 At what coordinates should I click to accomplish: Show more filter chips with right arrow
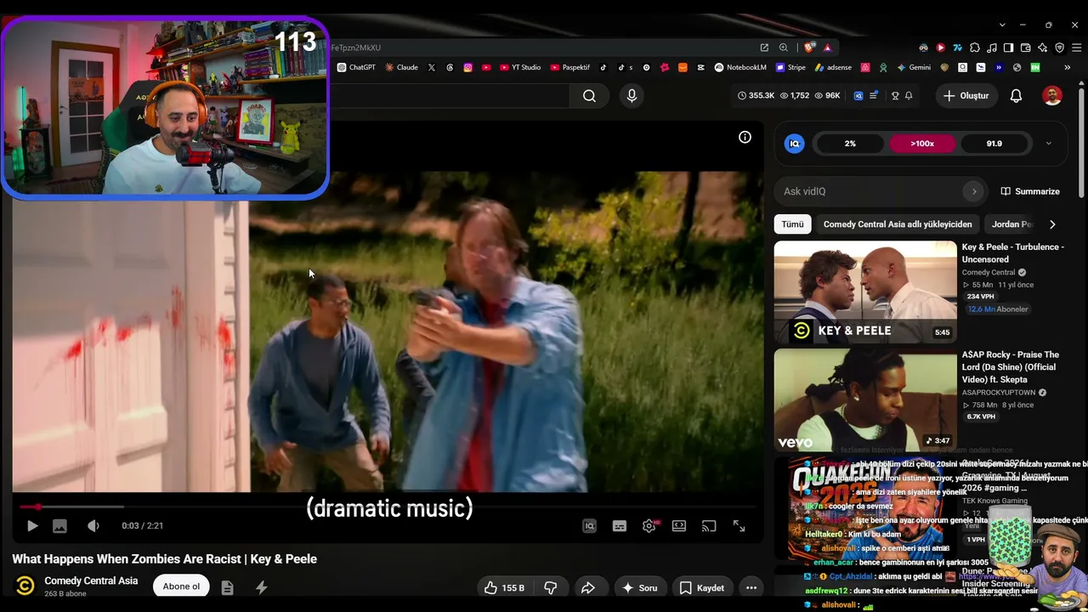(x=1052, y=224)
